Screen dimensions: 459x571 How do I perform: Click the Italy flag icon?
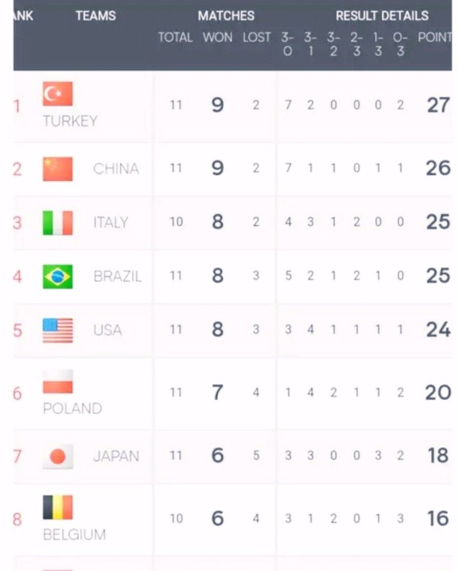tap(58, 223)
